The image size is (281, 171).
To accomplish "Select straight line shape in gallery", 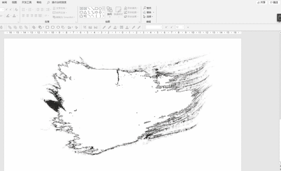I will tap(89, 8).
